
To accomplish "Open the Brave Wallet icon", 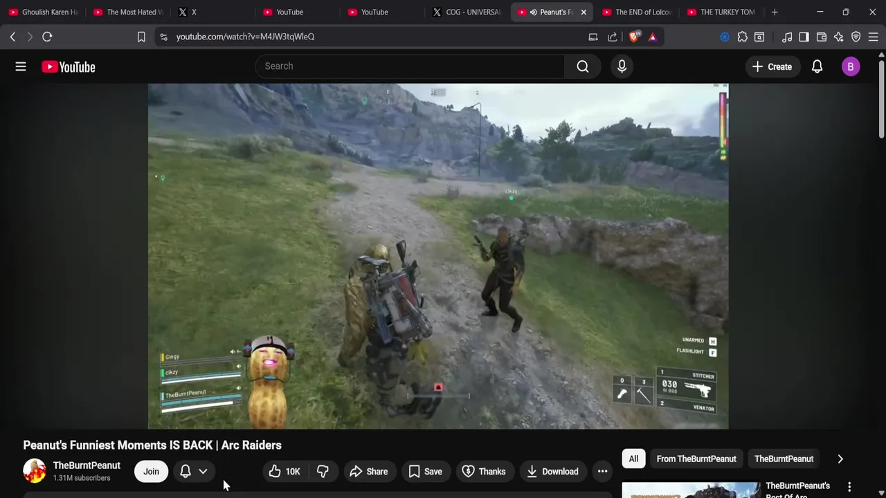I will 822,37.
